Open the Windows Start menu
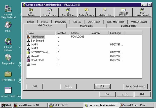This screenshot has height=108, width=156. (6, 105)
